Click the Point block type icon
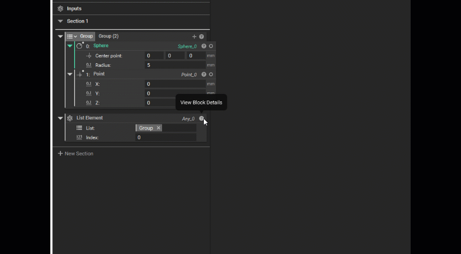The height and width of the screenshot is (254, 461). tap(80, 74)
